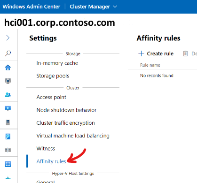Open Cluster traffic encryption settings
This screenshot has height=183, width=197.
65,123
